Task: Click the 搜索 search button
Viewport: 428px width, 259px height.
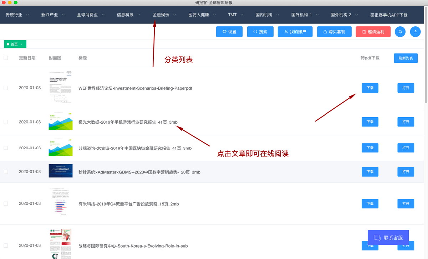Action: tap(260, 32)
